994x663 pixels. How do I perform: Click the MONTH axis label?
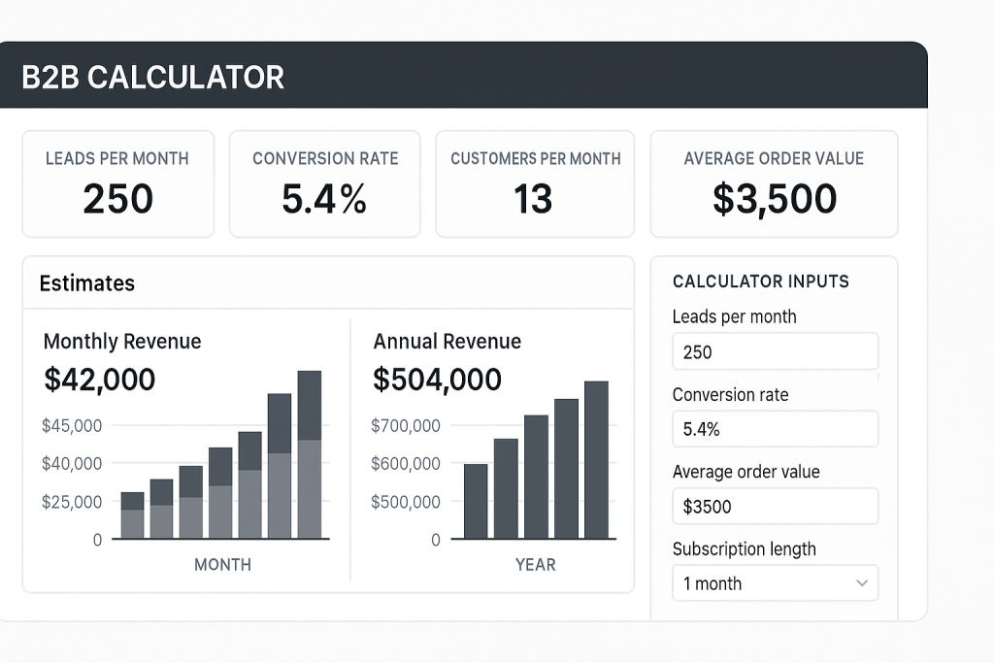(222, 565)
